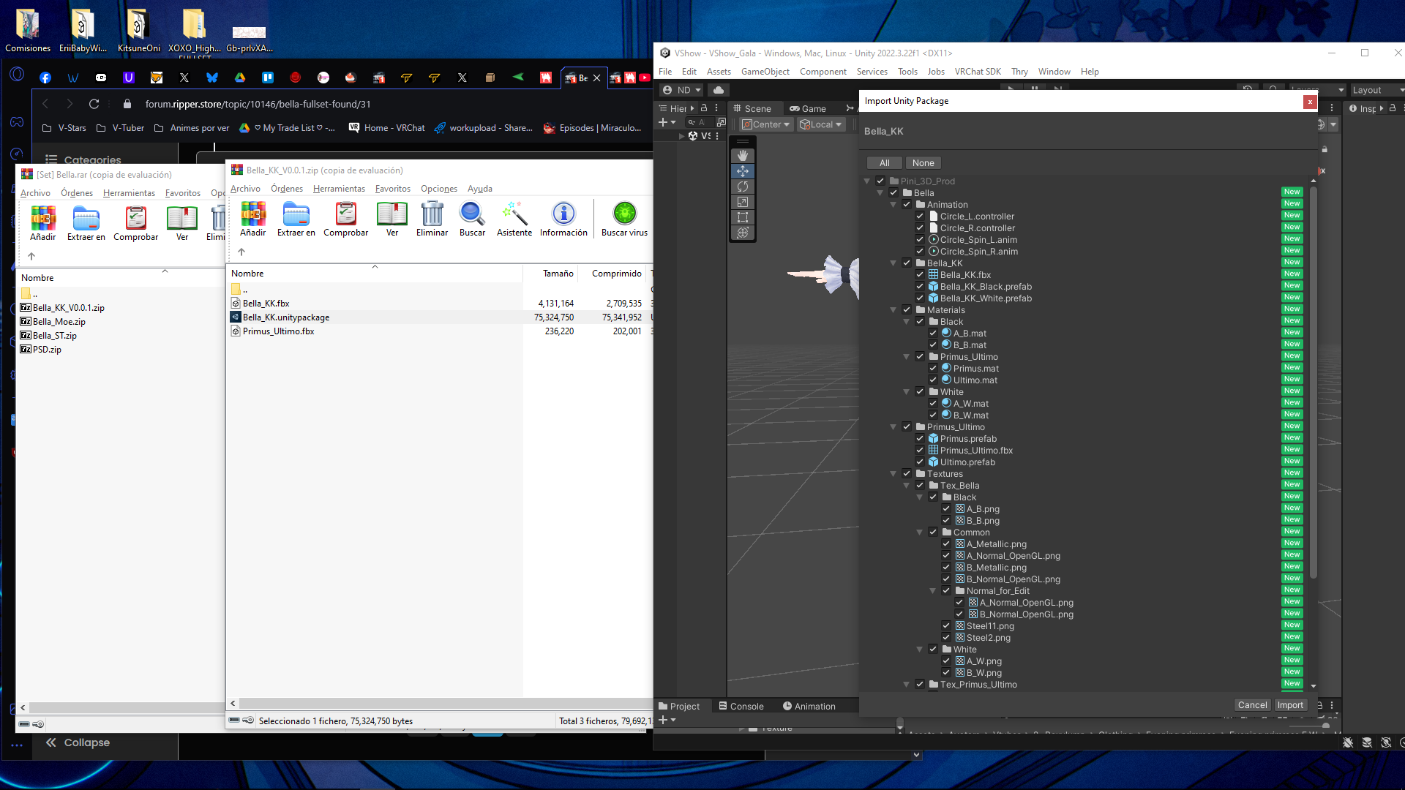Click the Tamaño column header
1405x790 pixels.
click(x=550, y=274)
